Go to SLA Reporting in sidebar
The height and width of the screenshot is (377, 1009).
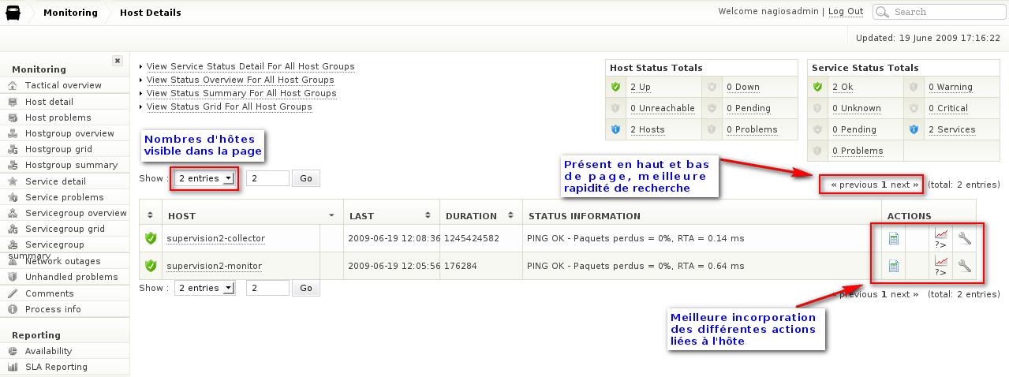tap(56, 367)
